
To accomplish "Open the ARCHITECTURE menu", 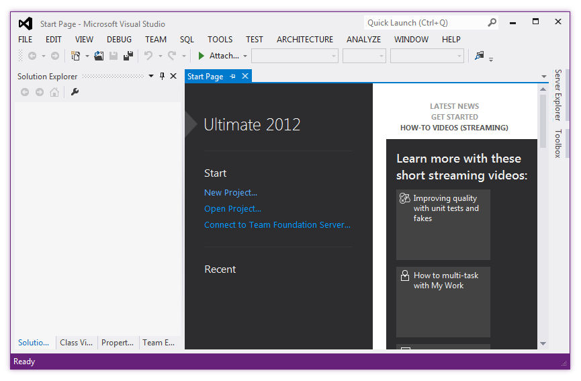I will point(304,39).
